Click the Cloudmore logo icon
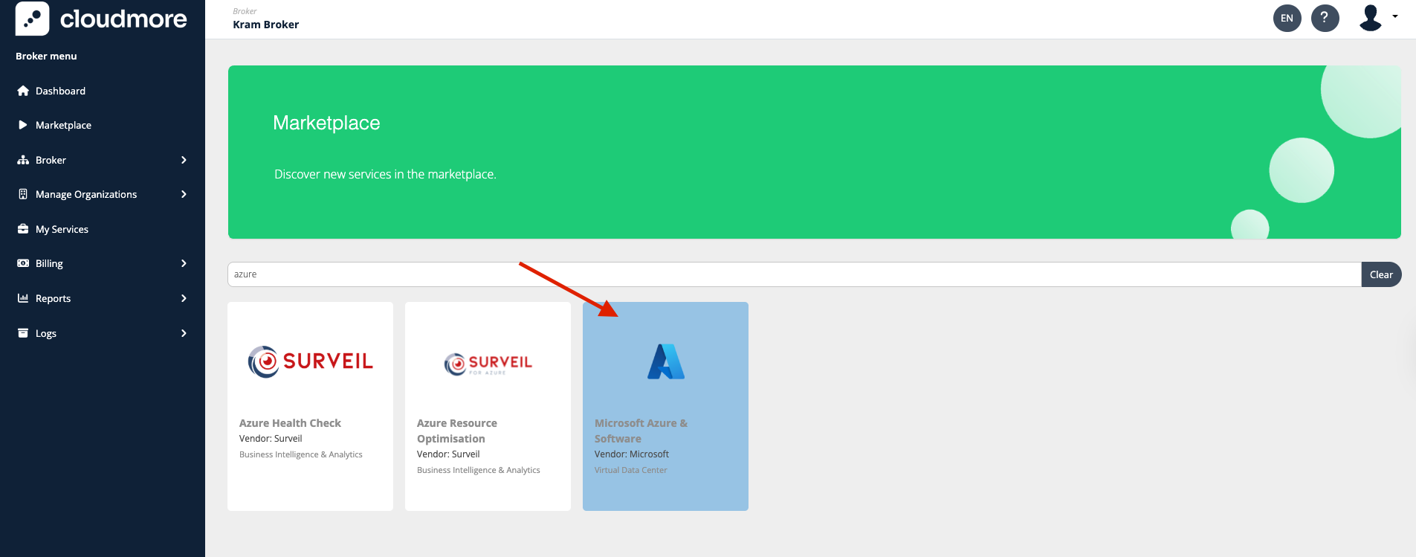 (x=32, y=19)
